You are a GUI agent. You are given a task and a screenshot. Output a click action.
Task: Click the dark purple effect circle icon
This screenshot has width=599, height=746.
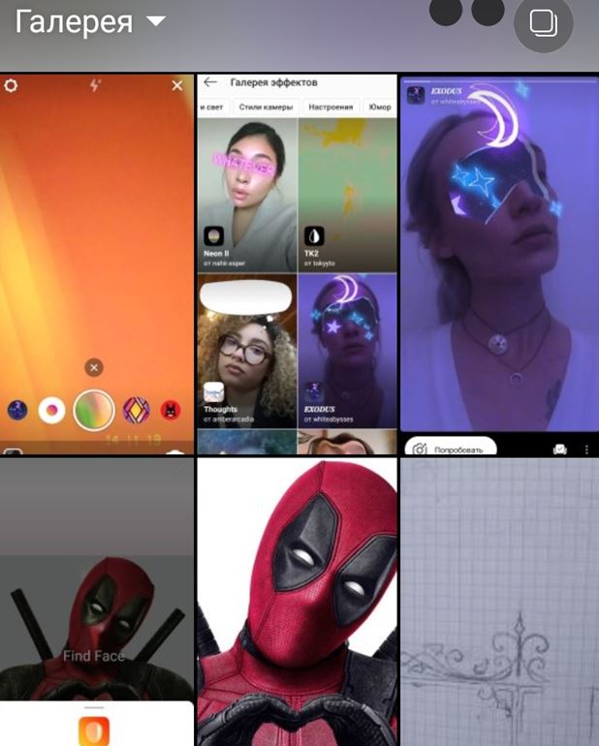17,410
